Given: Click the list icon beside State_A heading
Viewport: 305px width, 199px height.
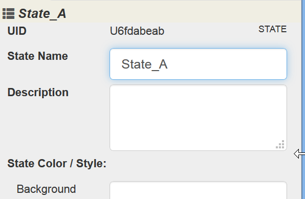Looking at the screenshot, I should (8, 14).
